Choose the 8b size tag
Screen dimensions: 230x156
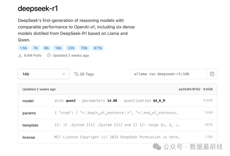[x=46, y=48]
